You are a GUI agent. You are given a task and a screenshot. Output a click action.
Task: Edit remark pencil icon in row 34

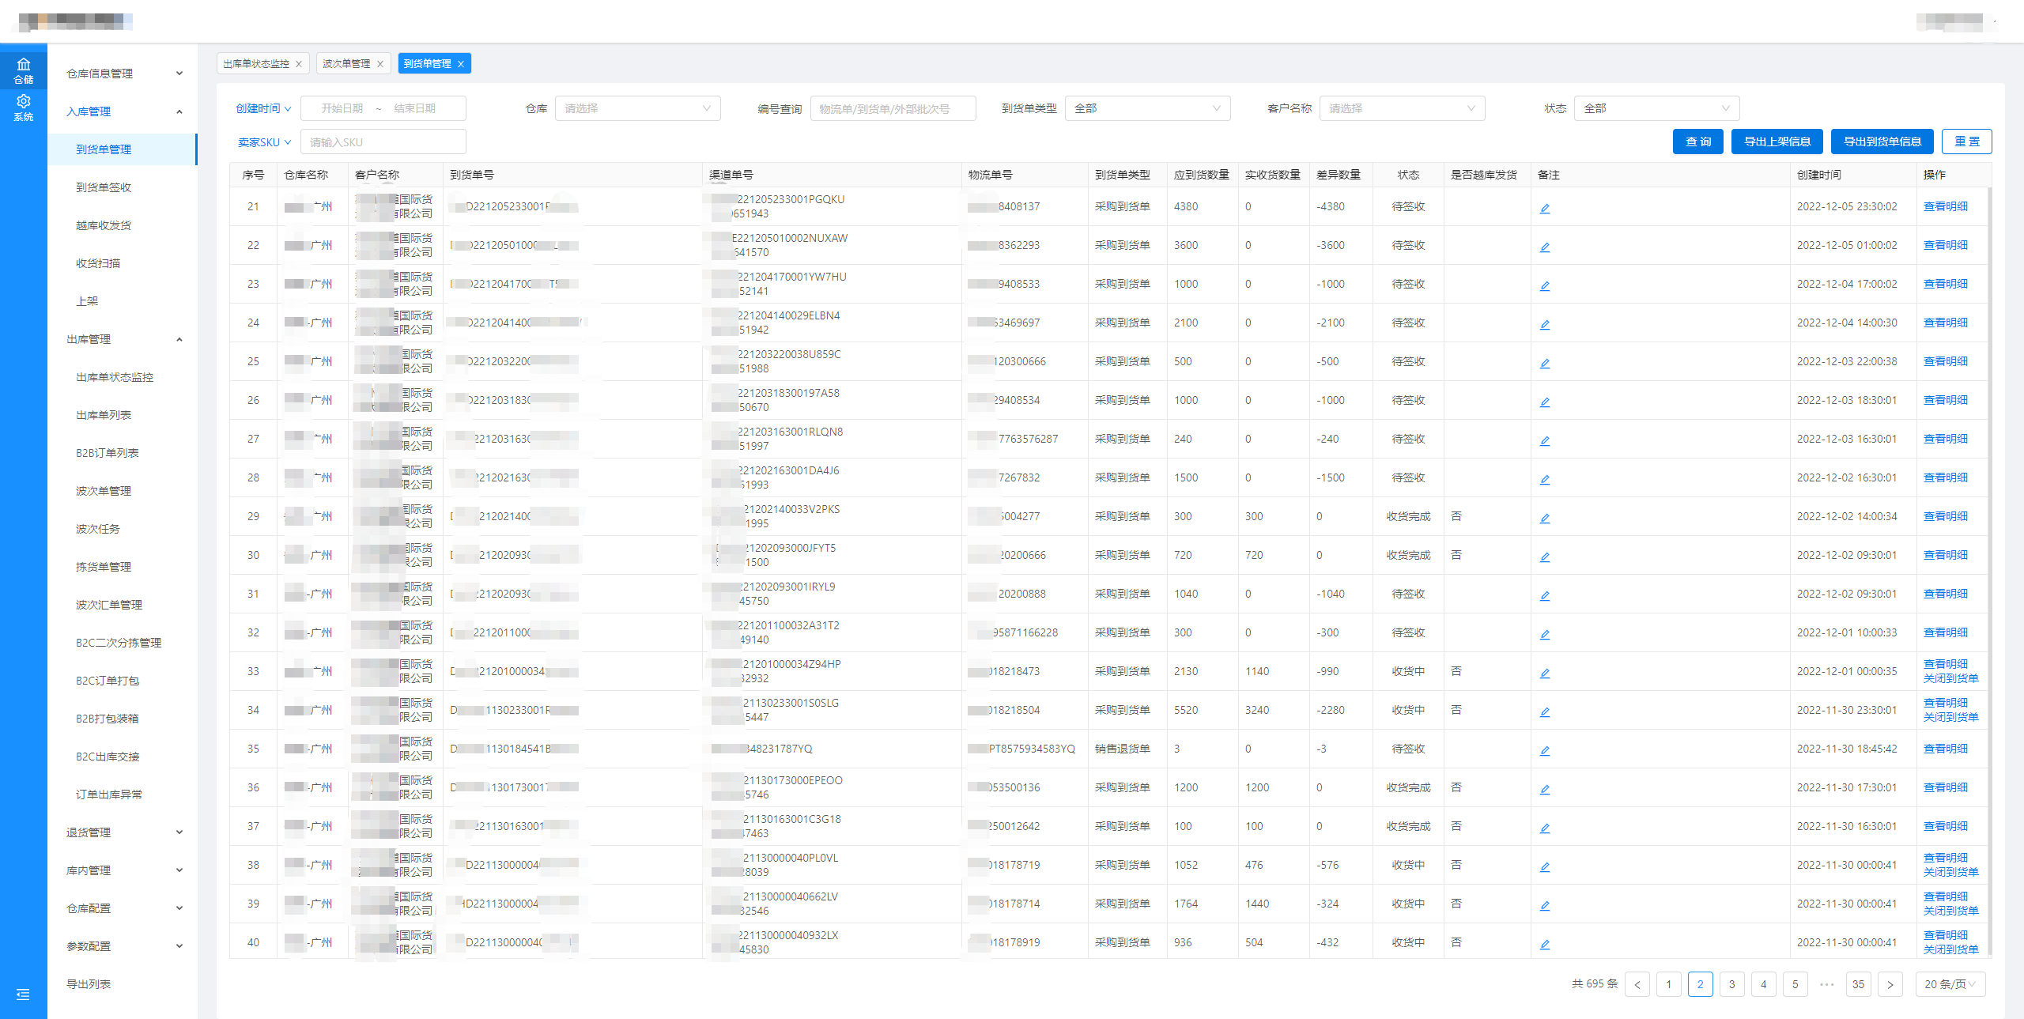pyautogui.click(x=1545, y=711)
